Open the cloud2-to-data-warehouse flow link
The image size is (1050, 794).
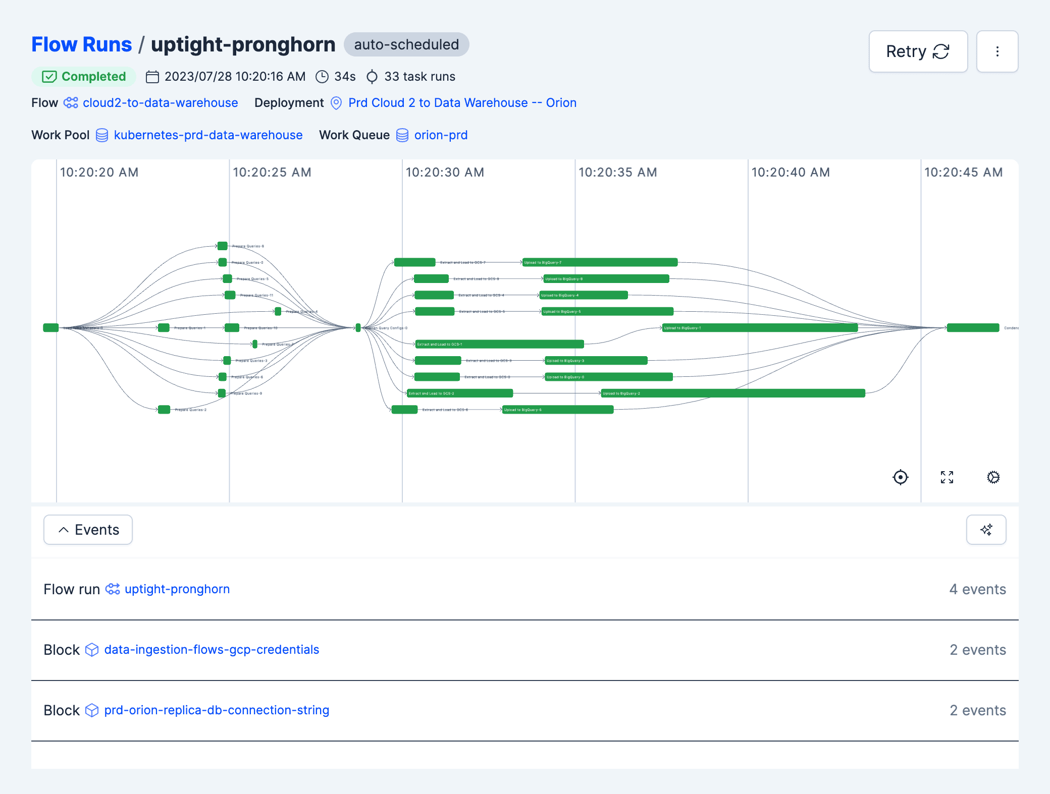click(x=160, y=103)
